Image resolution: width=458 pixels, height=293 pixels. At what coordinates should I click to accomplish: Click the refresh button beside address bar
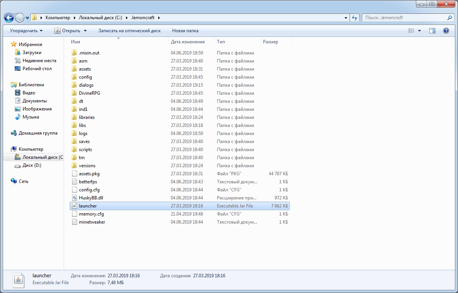pyautogui.click(x=355, y=18)
